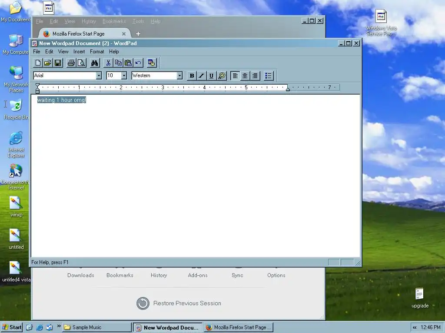Align text right
Screen dimensions: 445x333
coord(255,75)
